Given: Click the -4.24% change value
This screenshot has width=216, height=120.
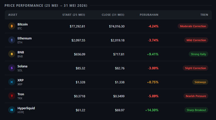Looking at the screenshot, I should [153, 26].
